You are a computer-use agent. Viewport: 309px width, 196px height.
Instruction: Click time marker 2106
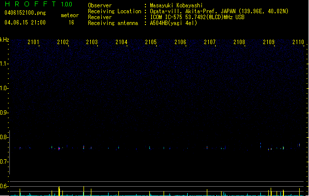tap(180, 42)
